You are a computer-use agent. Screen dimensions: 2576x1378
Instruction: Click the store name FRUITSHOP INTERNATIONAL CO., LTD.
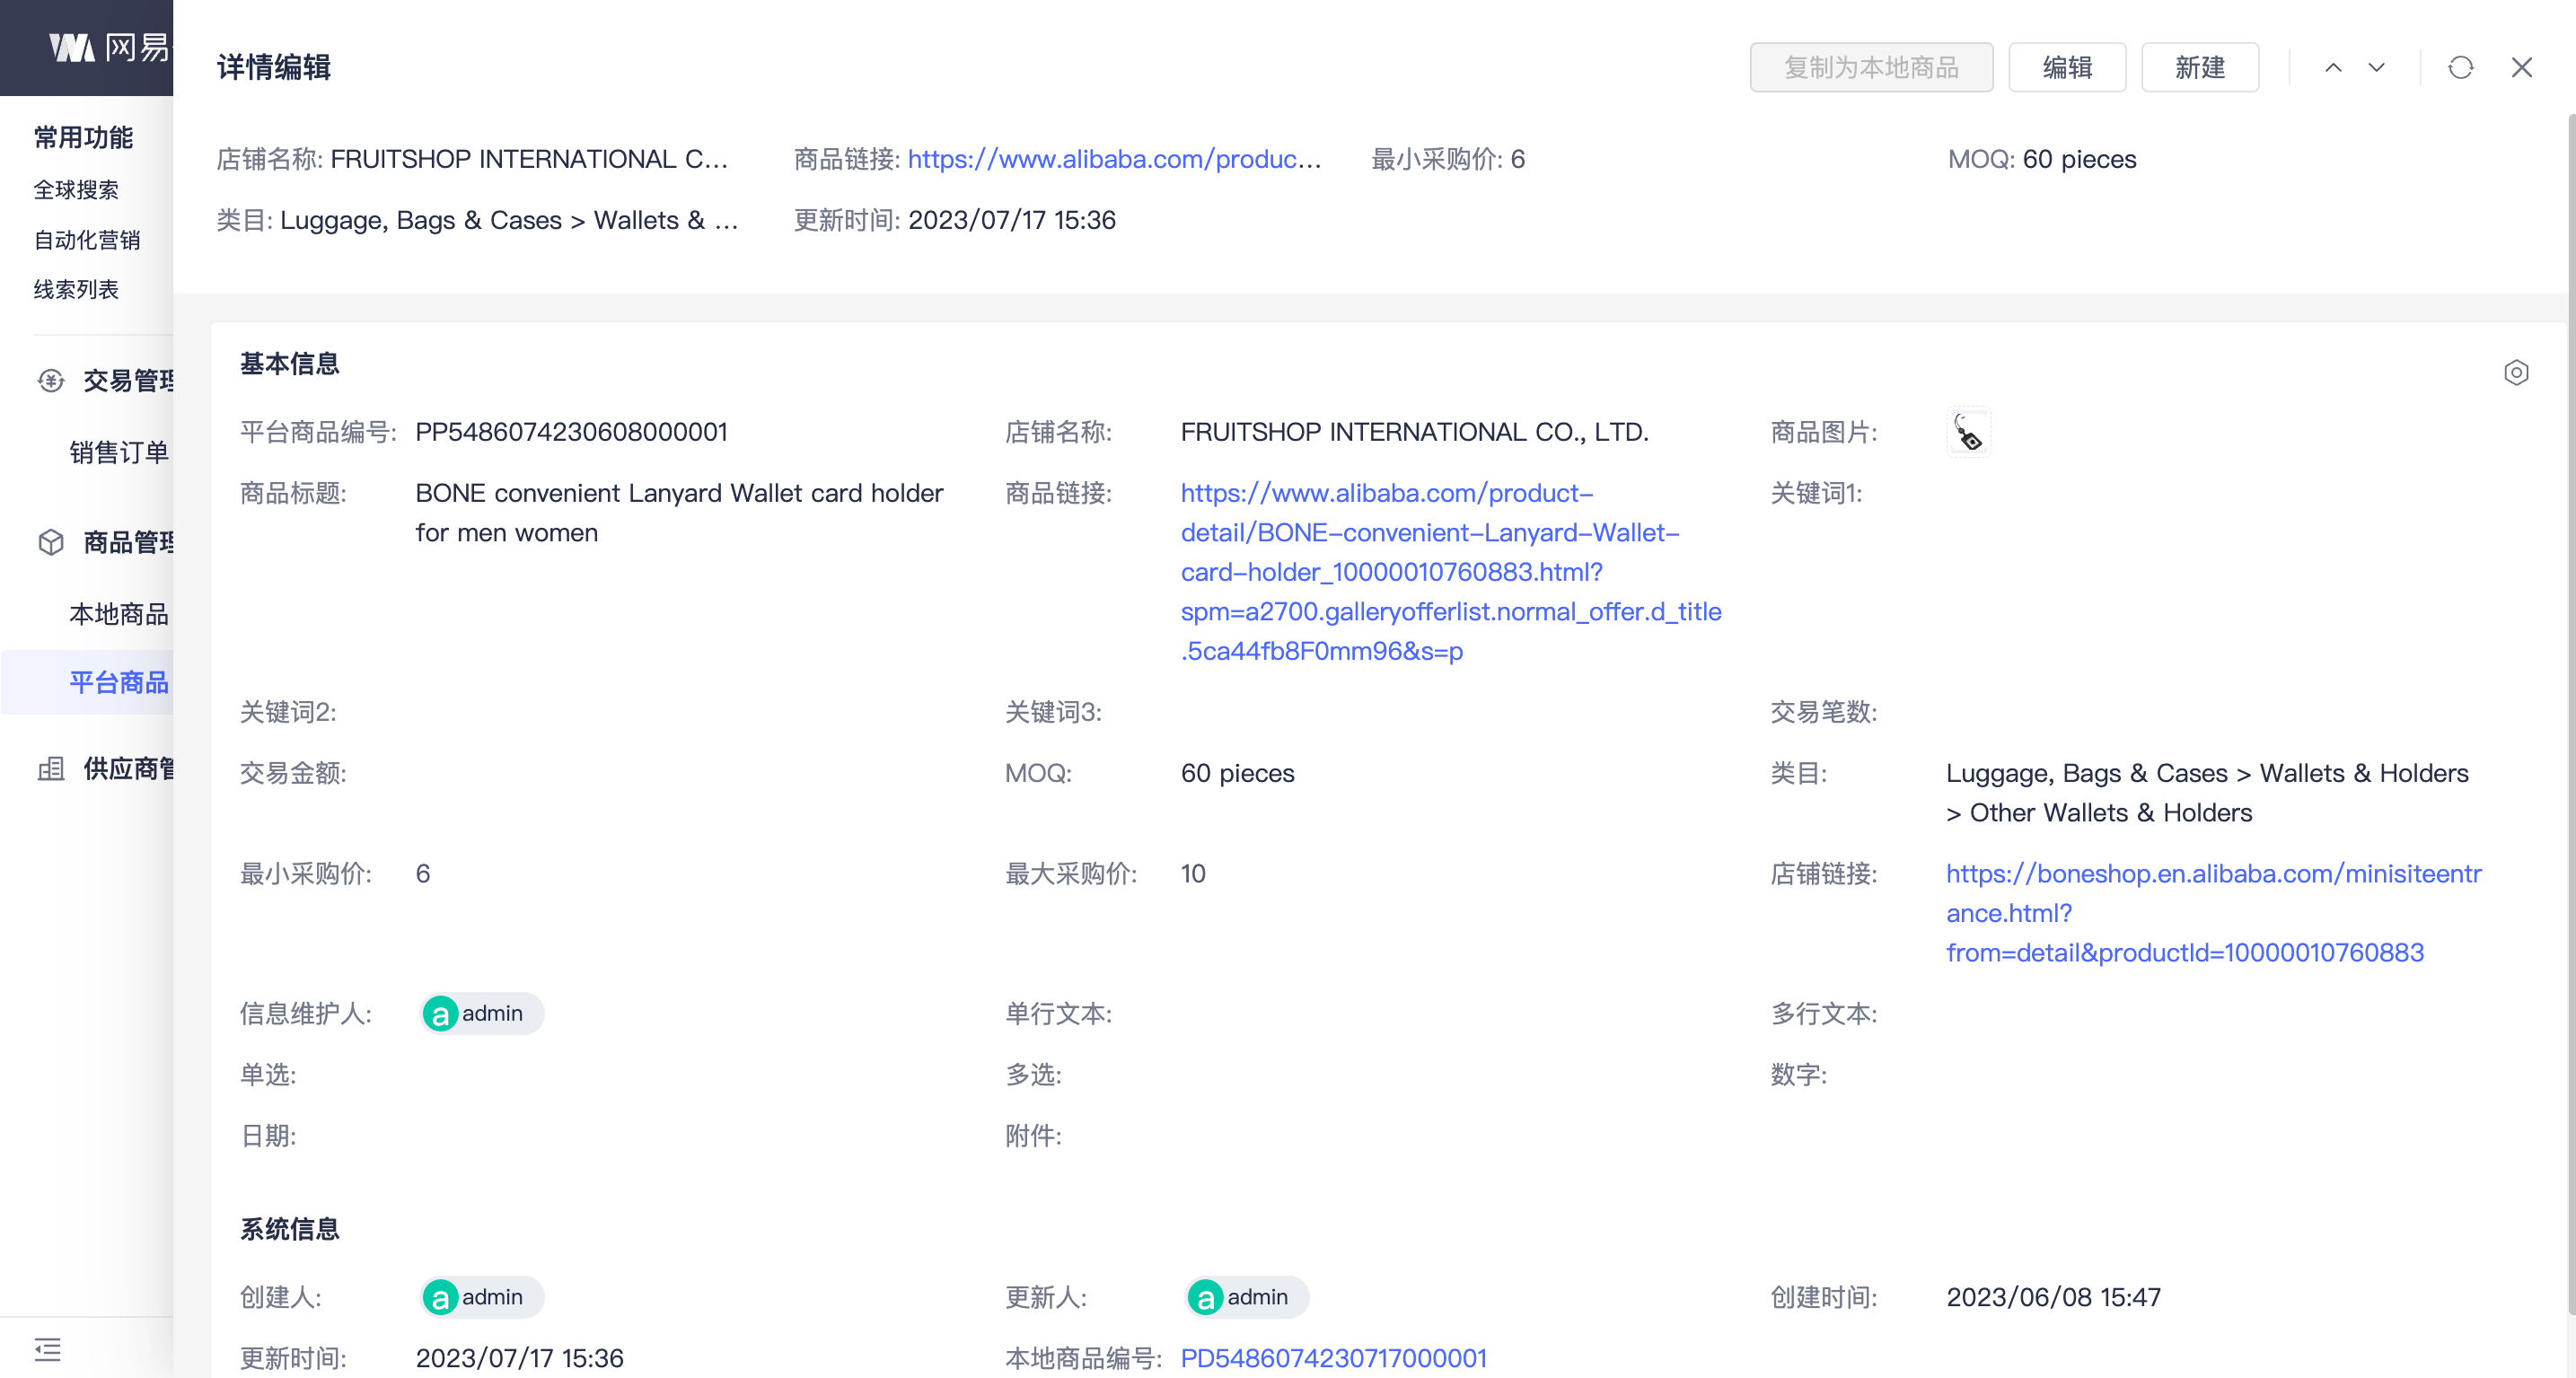pyautogui.click(x=1414, y=432)
